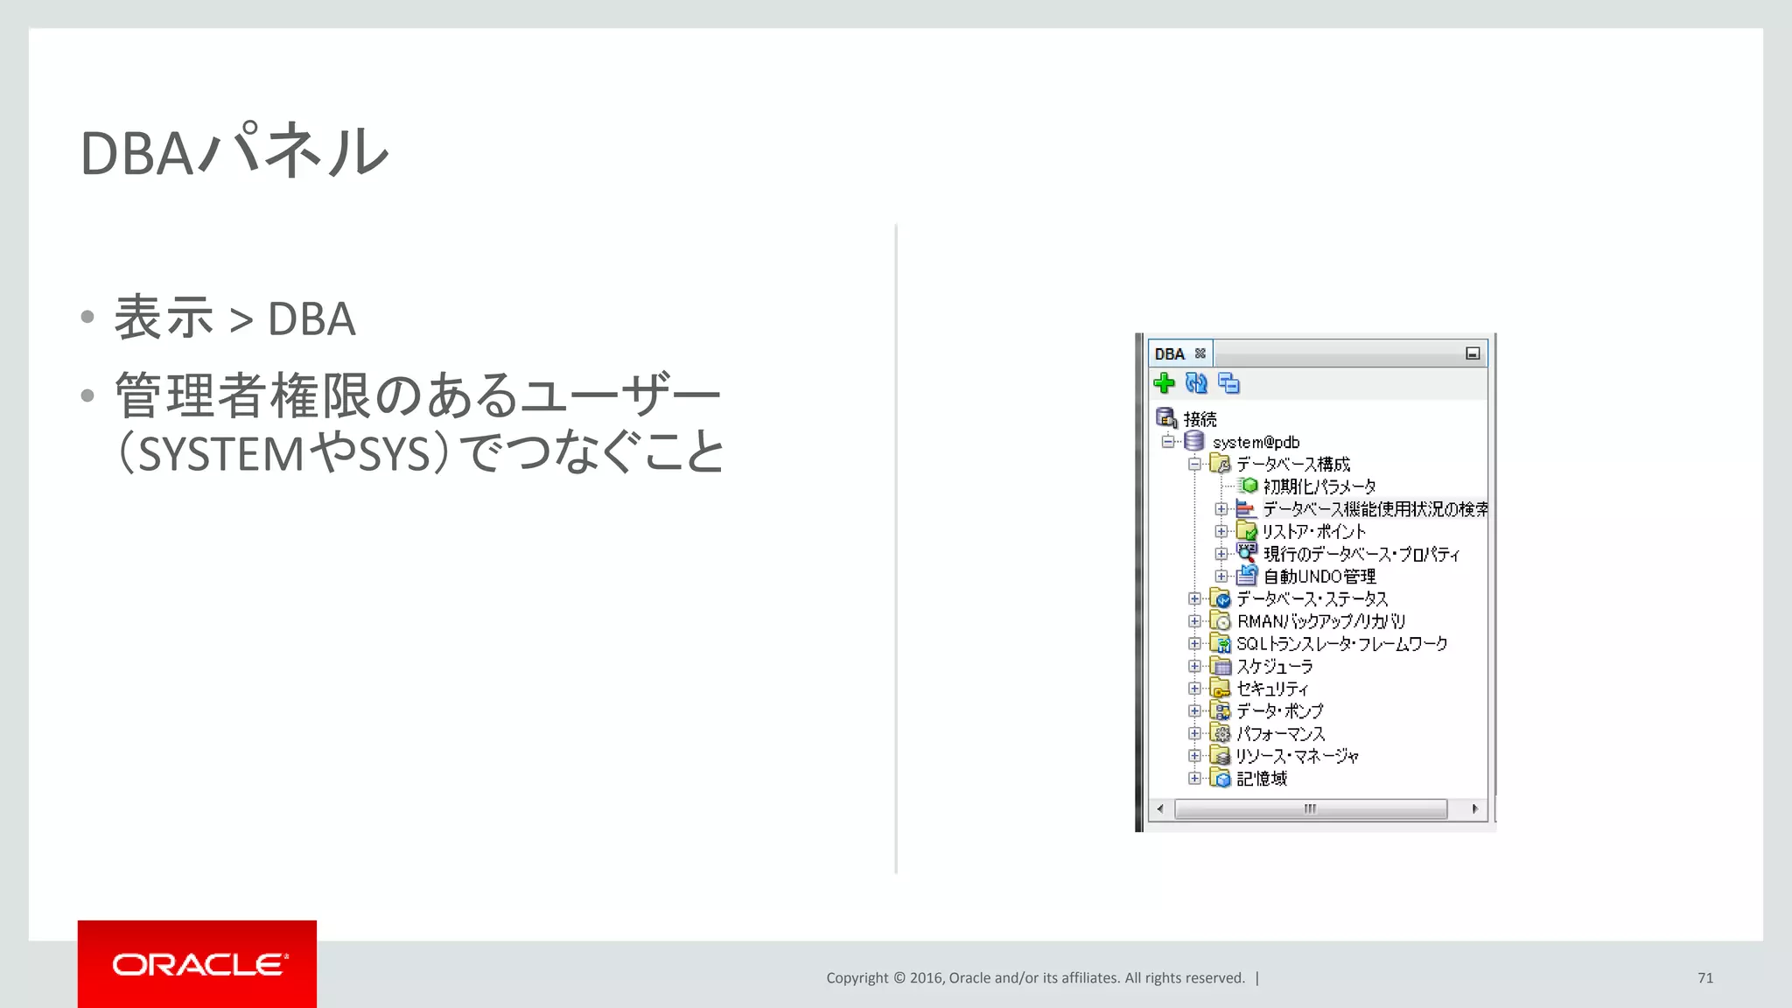Expand the SQLトランスレータ・フレームワーク node
1792x1008 pixels.
[1194, 643]
